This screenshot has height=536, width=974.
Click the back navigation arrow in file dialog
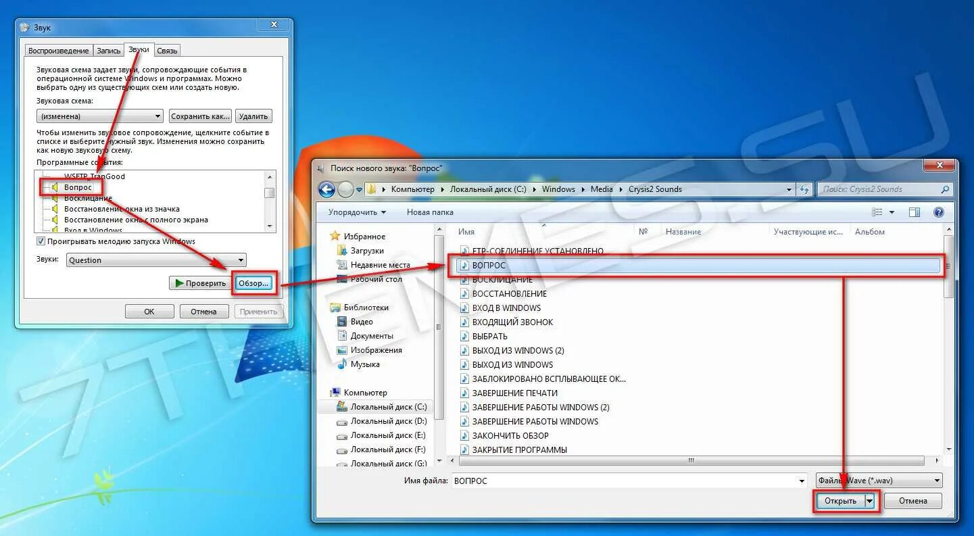point(327,190)
